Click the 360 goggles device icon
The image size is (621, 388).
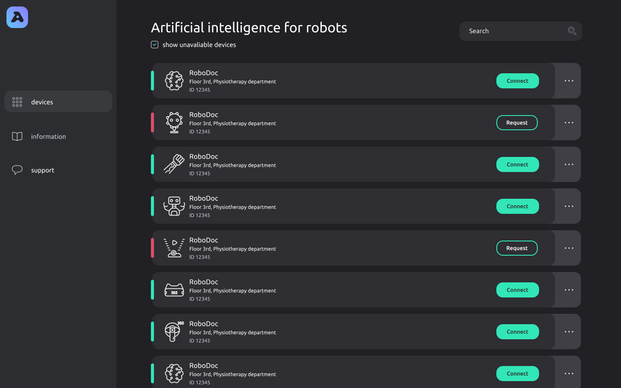pyautogui.click(x=174, y=290)
